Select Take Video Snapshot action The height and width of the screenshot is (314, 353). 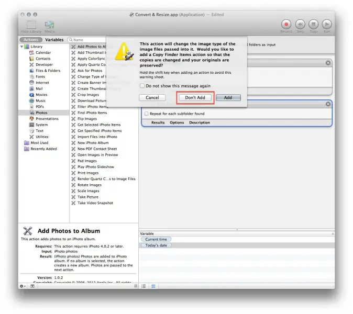pyautogui.click(x=95, y=203)
